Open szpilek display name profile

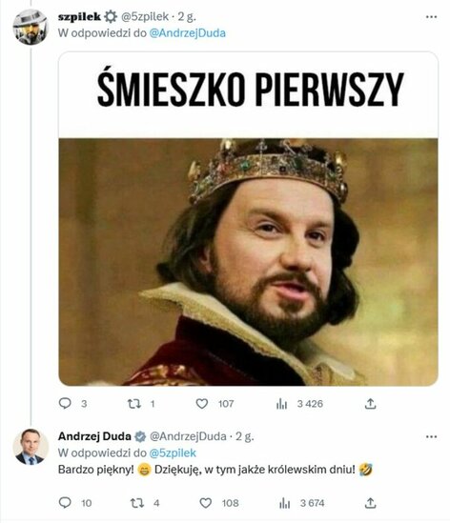click(x=79, y=17)
